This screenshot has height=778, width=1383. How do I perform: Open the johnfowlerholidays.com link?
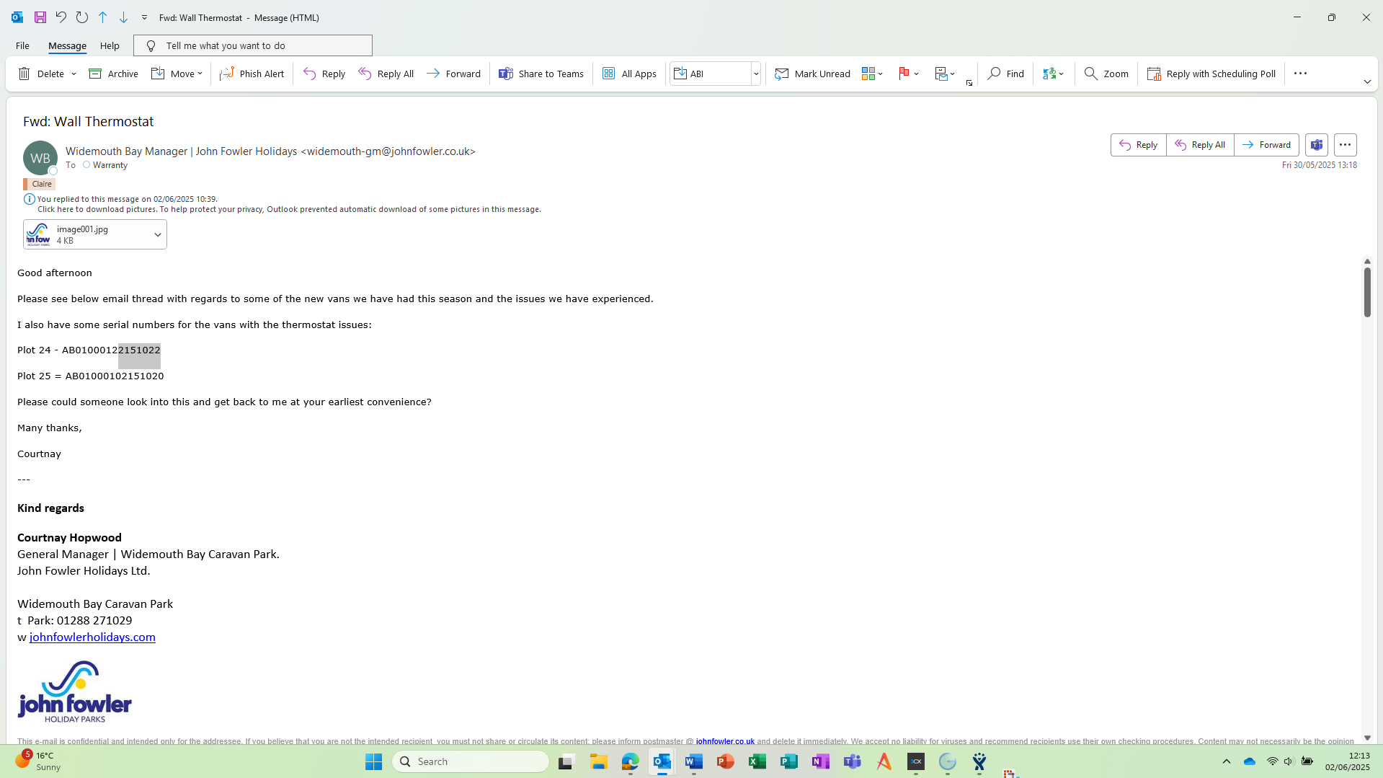pos(92,637)
